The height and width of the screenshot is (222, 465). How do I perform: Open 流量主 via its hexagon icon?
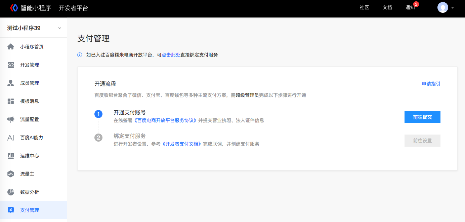pyautogui.click(x=10, y=174)
